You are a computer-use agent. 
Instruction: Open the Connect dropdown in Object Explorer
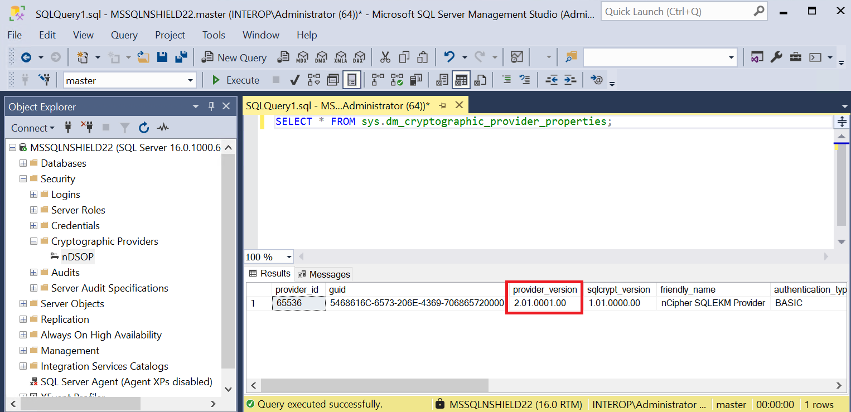coord(33,128)
